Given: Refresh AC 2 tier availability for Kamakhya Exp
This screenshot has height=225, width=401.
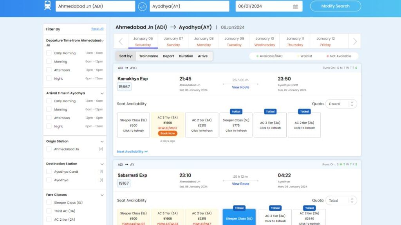Looking at the screenshot, I should click(x=202, y=125).
